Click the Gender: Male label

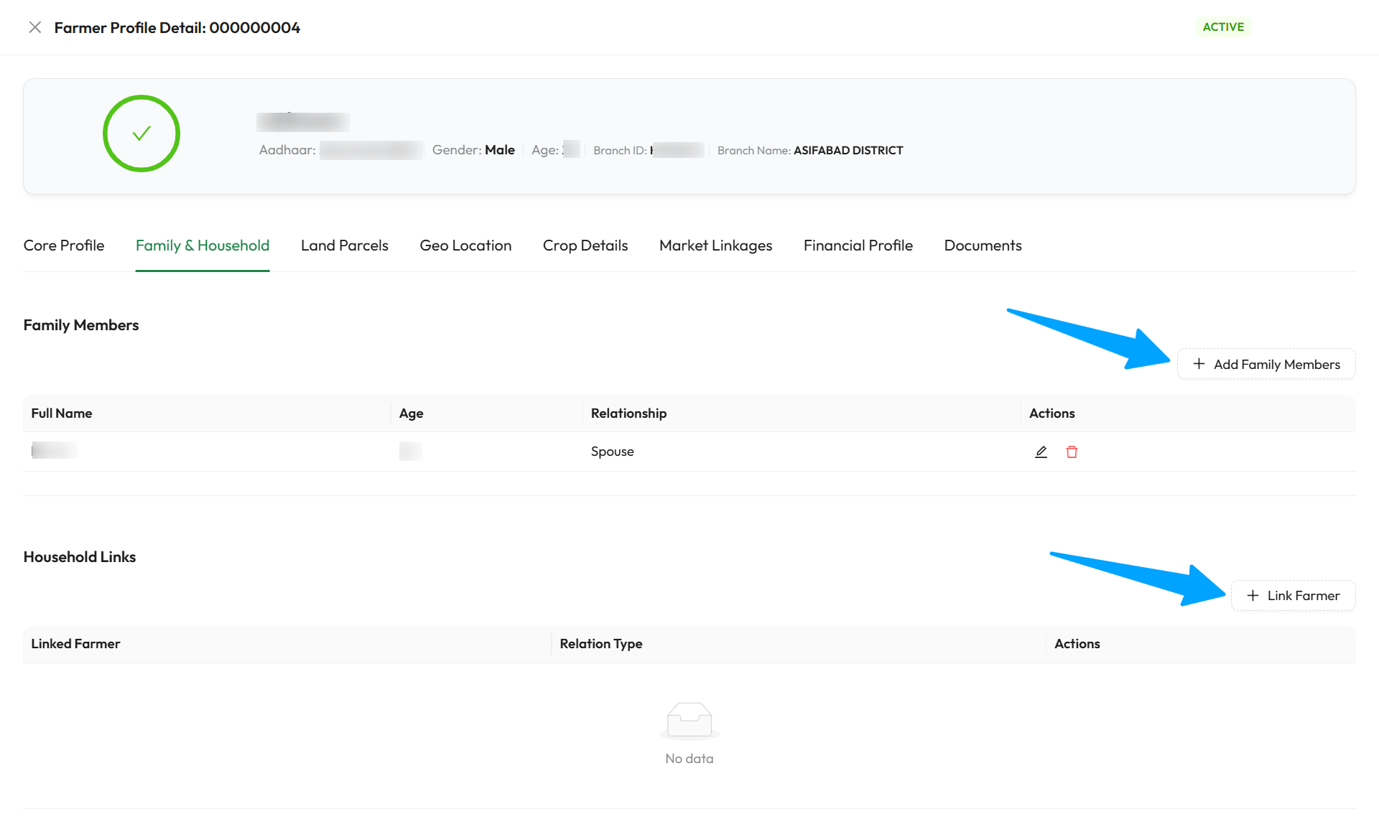473,150
